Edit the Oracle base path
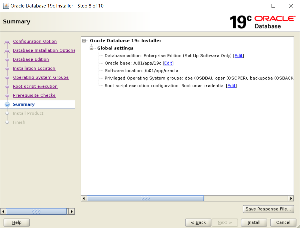The image size is (300, 228). coord(168,63)
